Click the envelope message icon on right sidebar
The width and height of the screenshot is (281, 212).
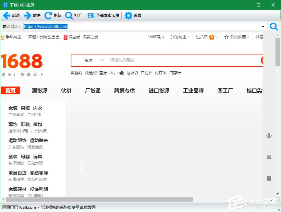(x=269, y=157)
